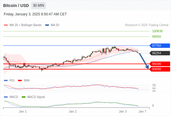
Task: Click the MACD 0 axis value
Action: (153, 106)
